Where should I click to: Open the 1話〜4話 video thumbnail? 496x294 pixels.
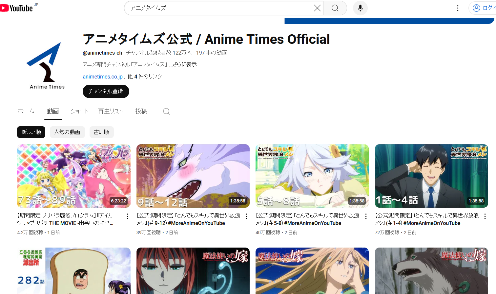click(431, 176)
